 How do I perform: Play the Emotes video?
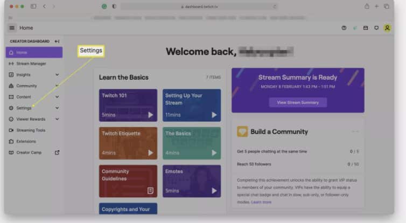click(214, 191)
